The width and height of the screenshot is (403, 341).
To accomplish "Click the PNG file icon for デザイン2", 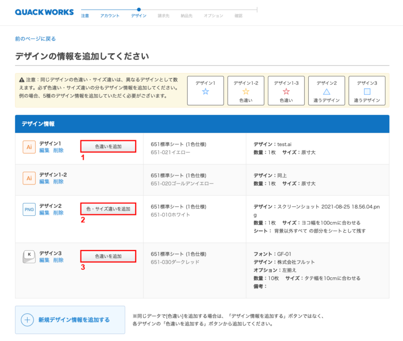I will pyautogui.click(x=29, y=209).
